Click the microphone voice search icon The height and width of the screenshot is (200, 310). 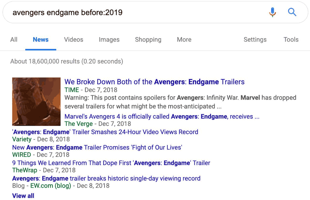click(x=273, y=12)
